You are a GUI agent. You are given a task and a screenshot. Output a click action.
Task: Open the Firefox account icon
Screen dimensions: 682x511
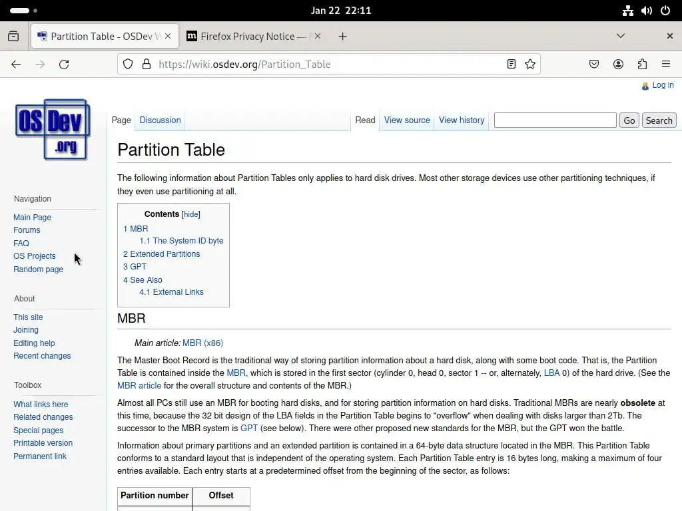tap(618, 65)
